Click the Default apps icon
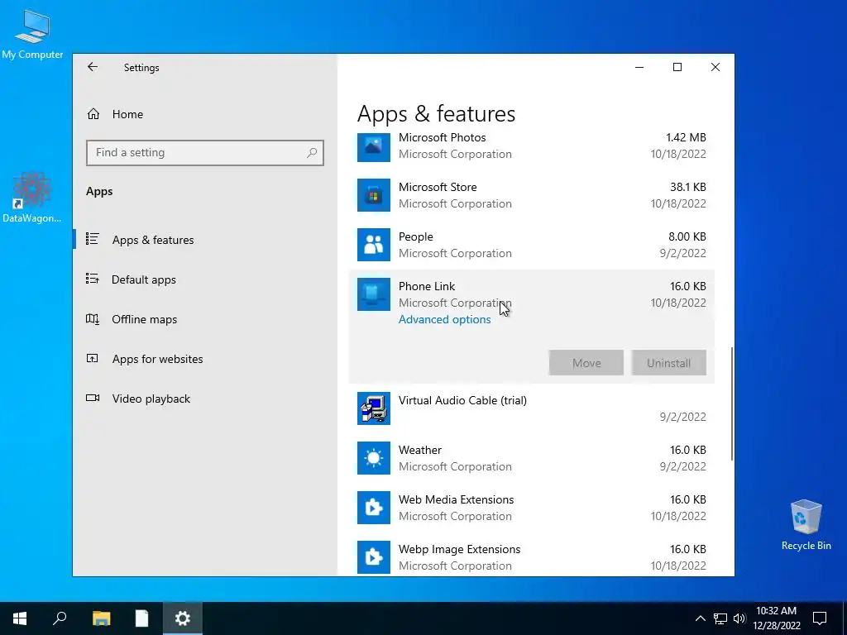Screen dimensions: 847x635 click(93, 279)
